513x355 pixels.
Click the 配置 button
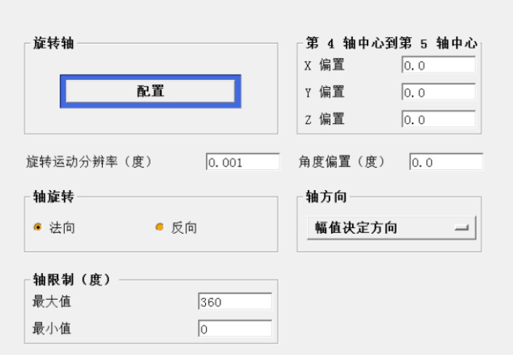click(x=150, y=91)
